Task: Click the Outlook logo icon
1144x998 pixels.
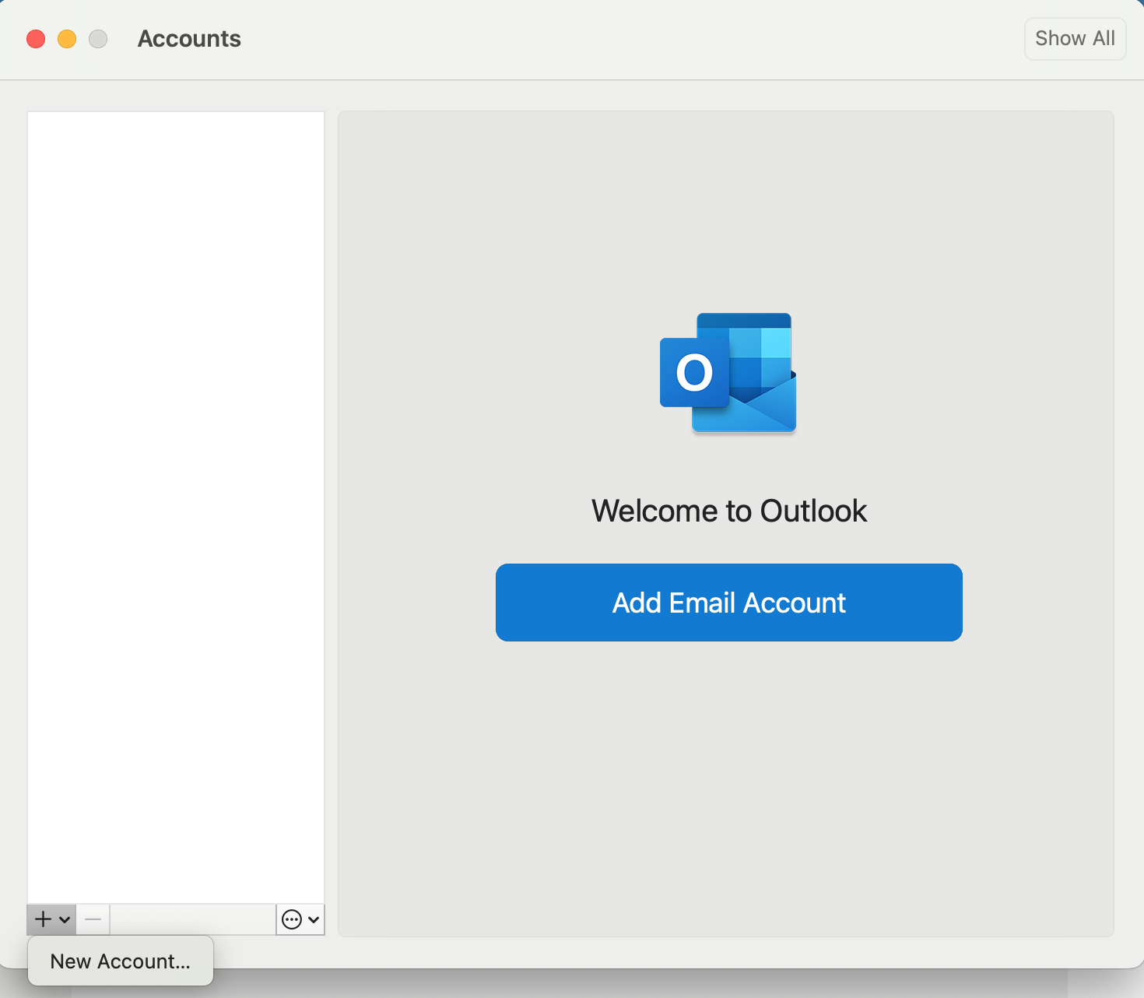Action: 728,373
